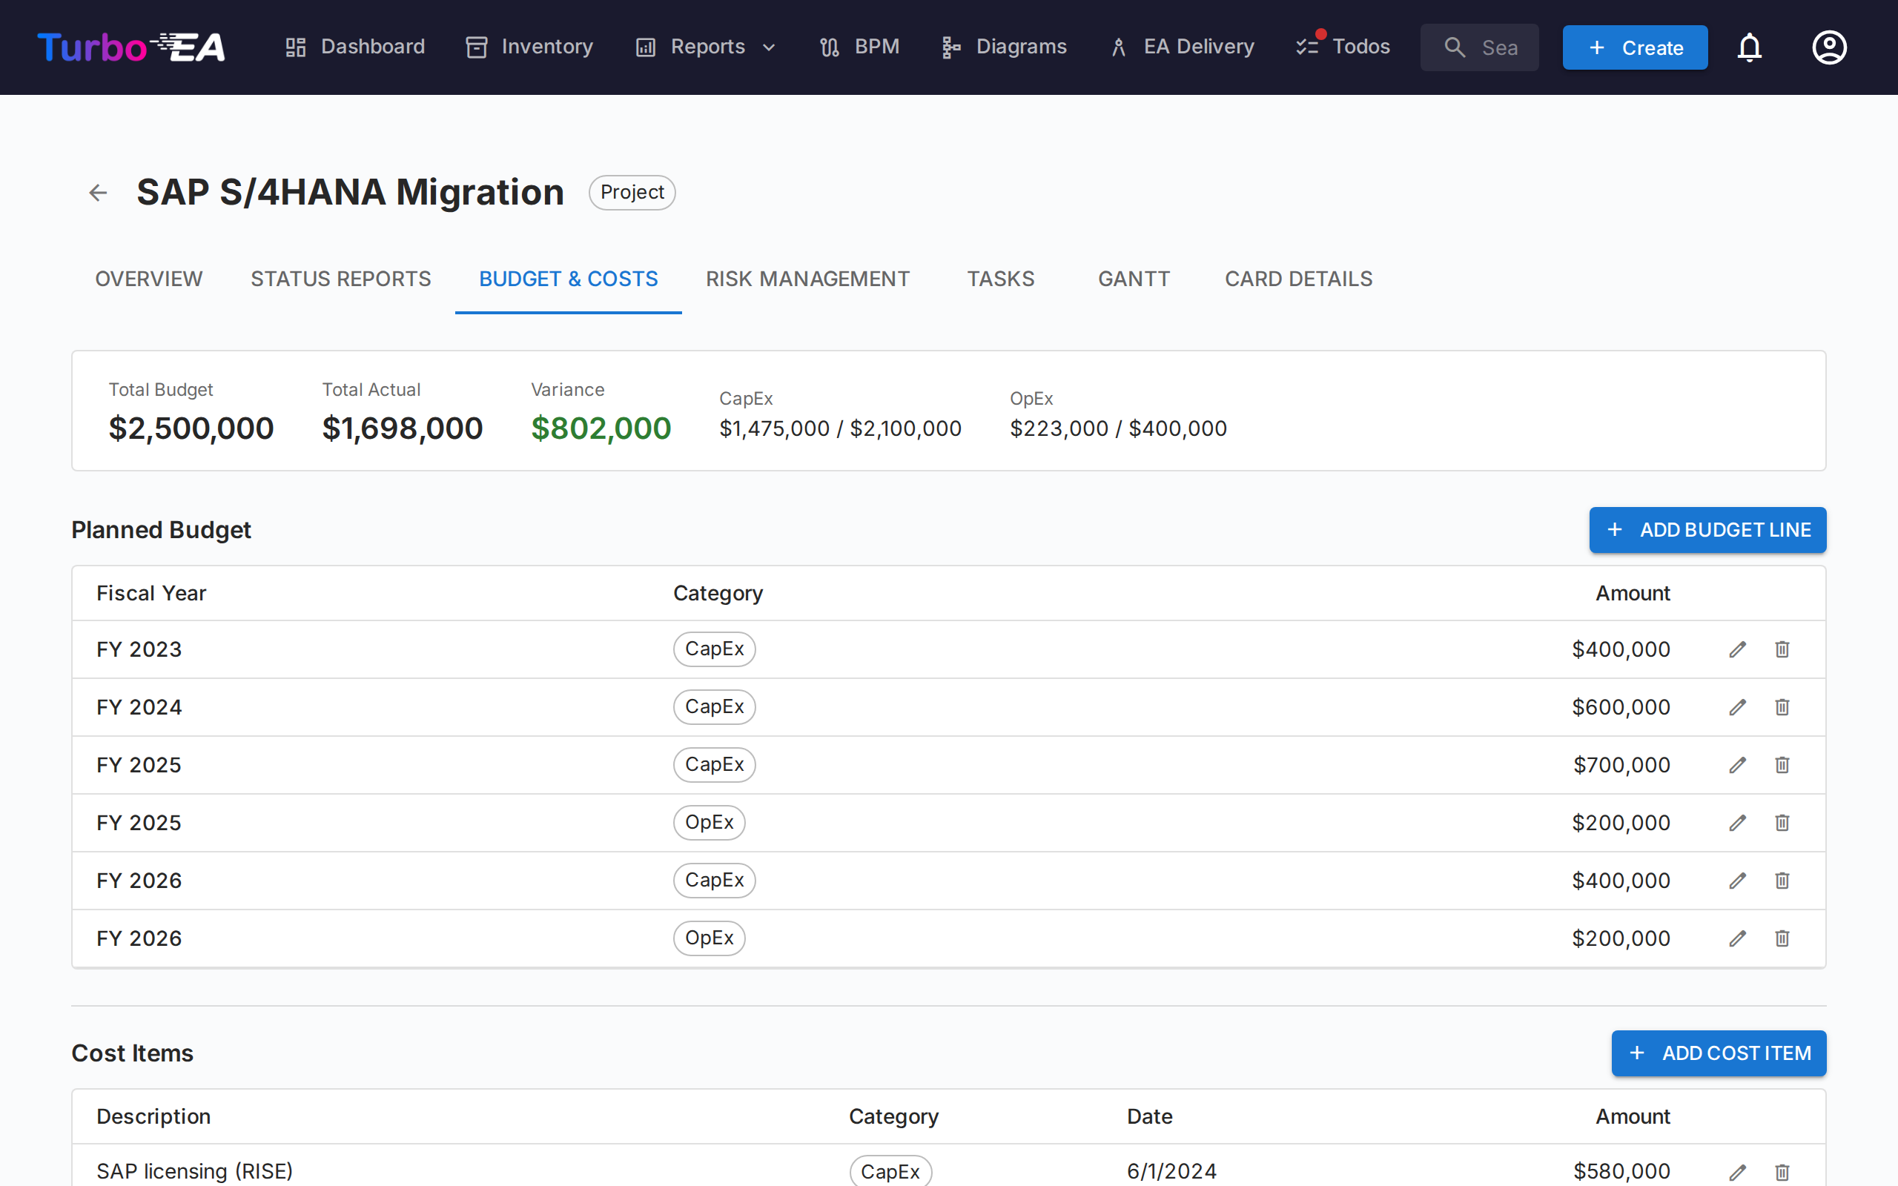Delete the FY 2024 CapEx budget line
Viewport: 1898px width, 1186px height.
tap(1782, 707)
